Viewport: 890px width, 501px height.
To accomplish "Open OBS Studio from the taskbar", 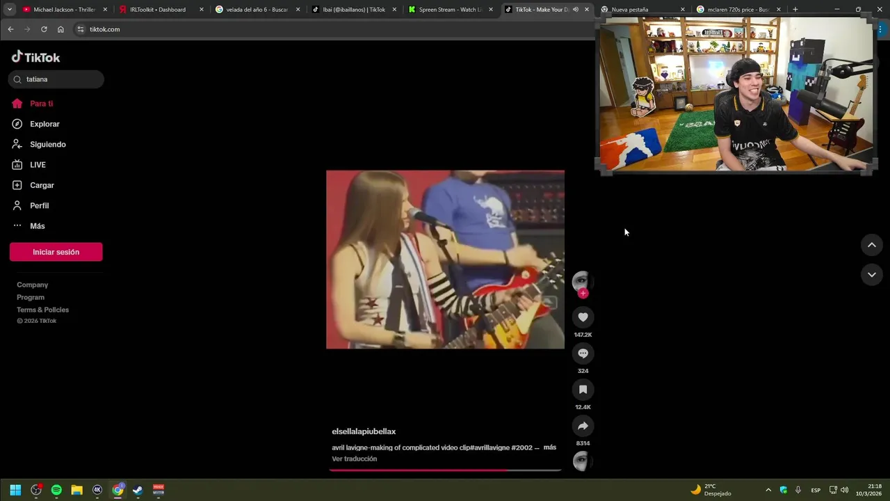I will point(36,490).
